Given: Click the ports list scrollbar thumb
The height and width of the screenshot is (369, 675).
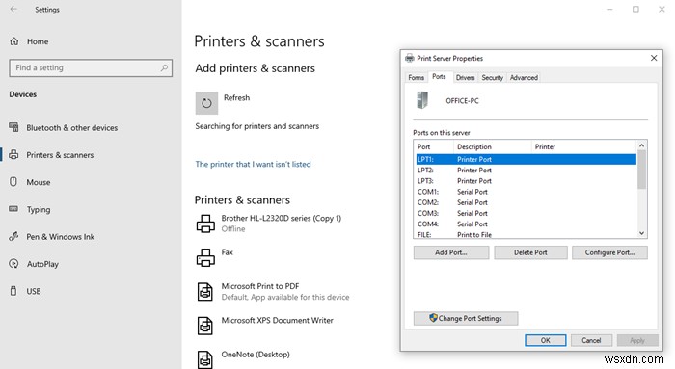Looking at the screenshot, I should (641, 170).
